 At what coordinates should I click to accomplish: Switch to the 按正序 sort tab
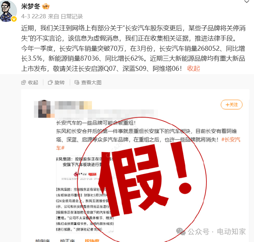click(67, 240)
